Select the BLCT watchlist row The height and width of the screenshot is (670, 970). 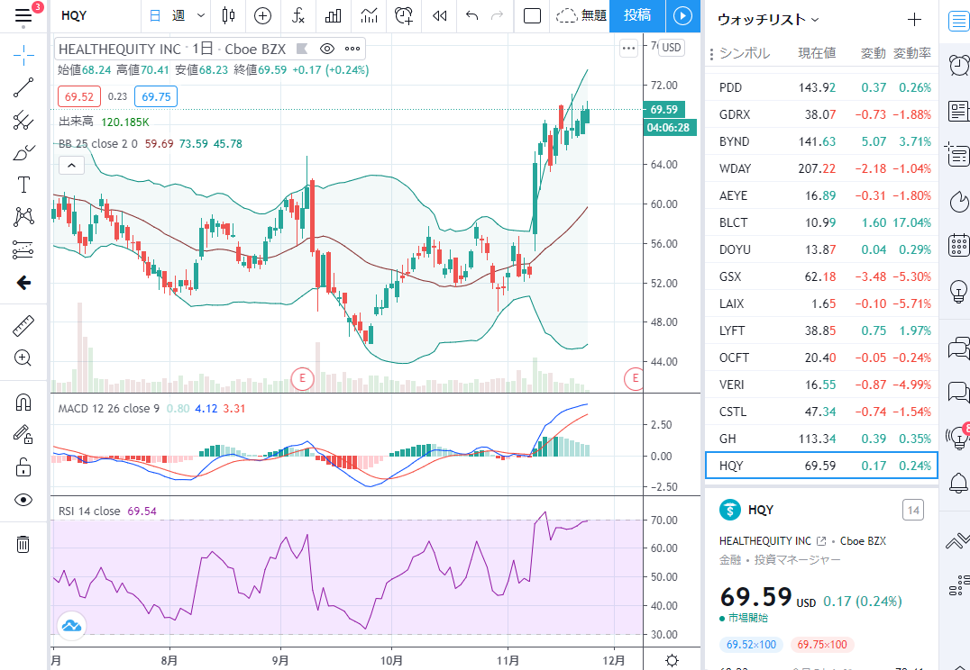coord(821,222)
